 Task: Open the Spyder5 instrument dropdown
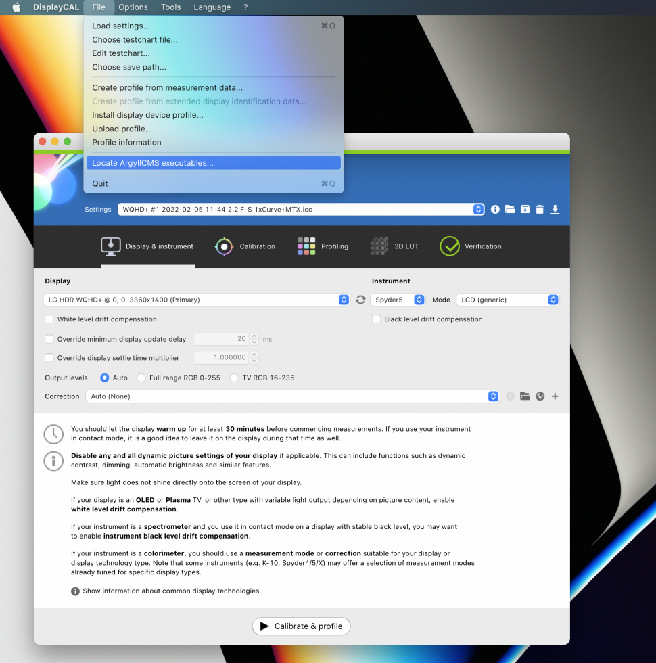tap(398, 300)
